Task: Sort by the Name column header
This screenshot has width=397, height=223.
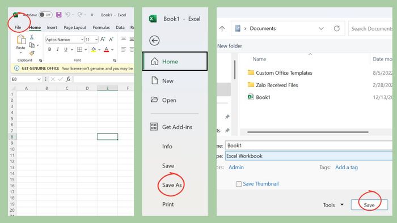Action: tap(259, 59)
